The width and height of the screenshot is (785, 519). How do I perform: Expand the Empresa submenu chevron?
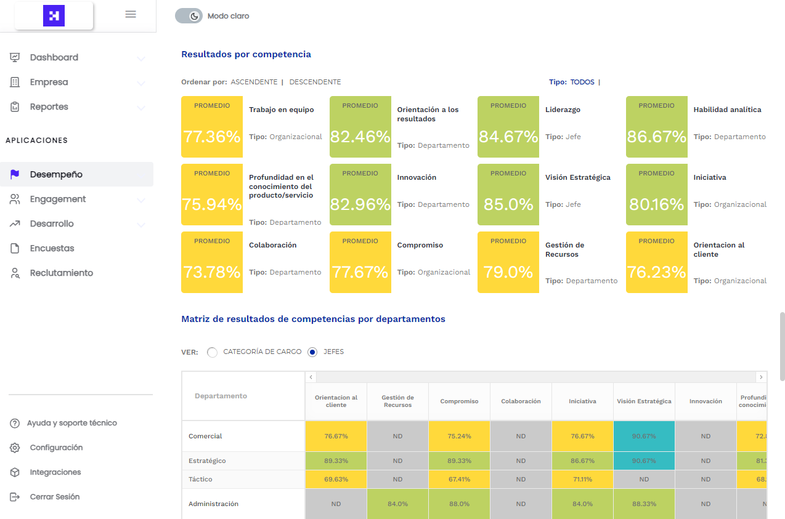141,82
